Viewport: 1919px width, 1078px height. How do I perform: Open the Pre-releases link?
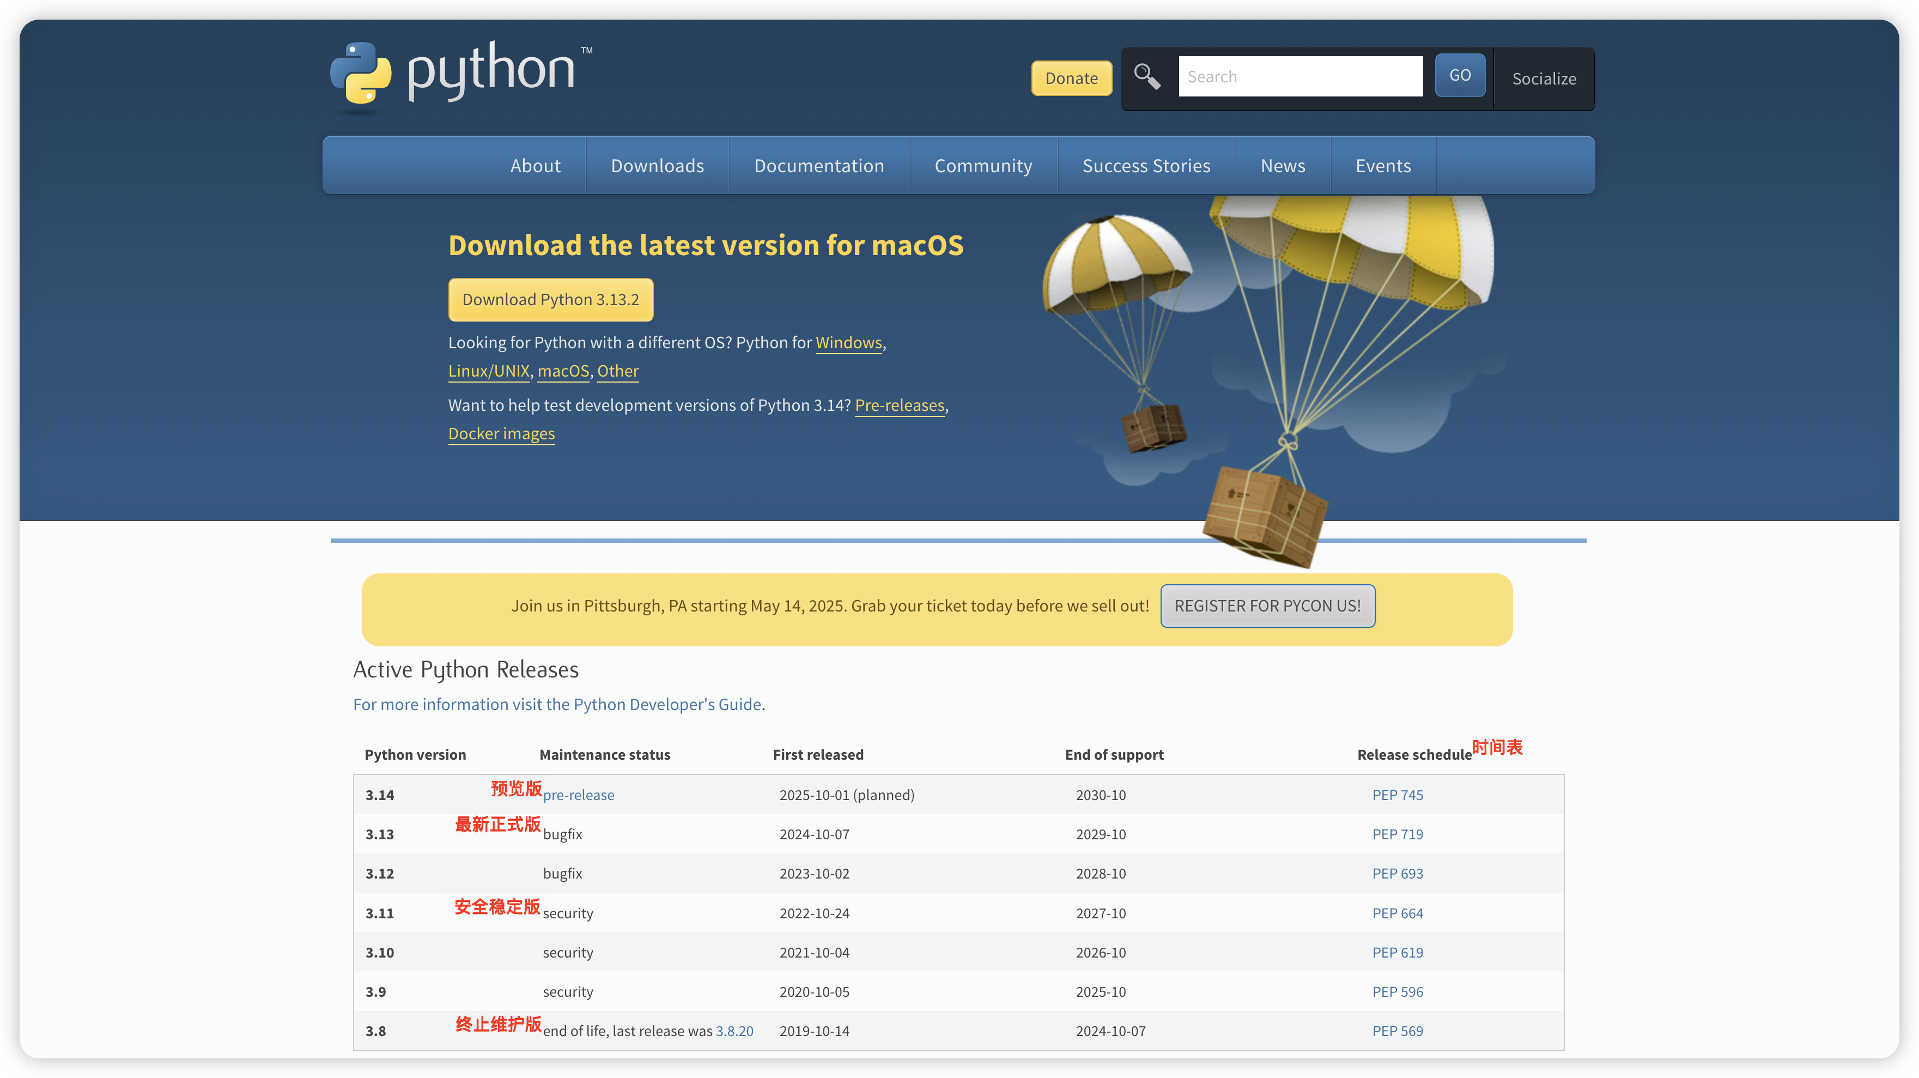tap(899, 405)
